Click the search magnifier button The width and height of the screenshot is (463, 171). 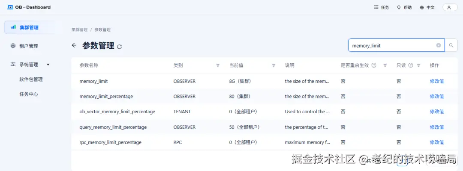[451, 45]
